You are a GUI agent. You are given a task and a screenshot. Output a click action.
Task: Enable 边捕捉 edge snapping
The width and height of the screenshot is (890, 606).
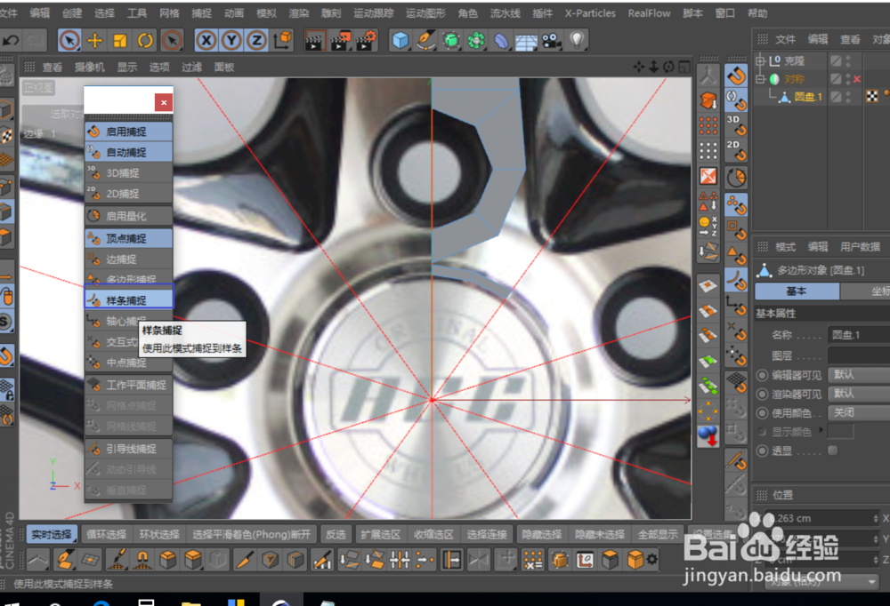pyautogui.click(x=129, y=259)
